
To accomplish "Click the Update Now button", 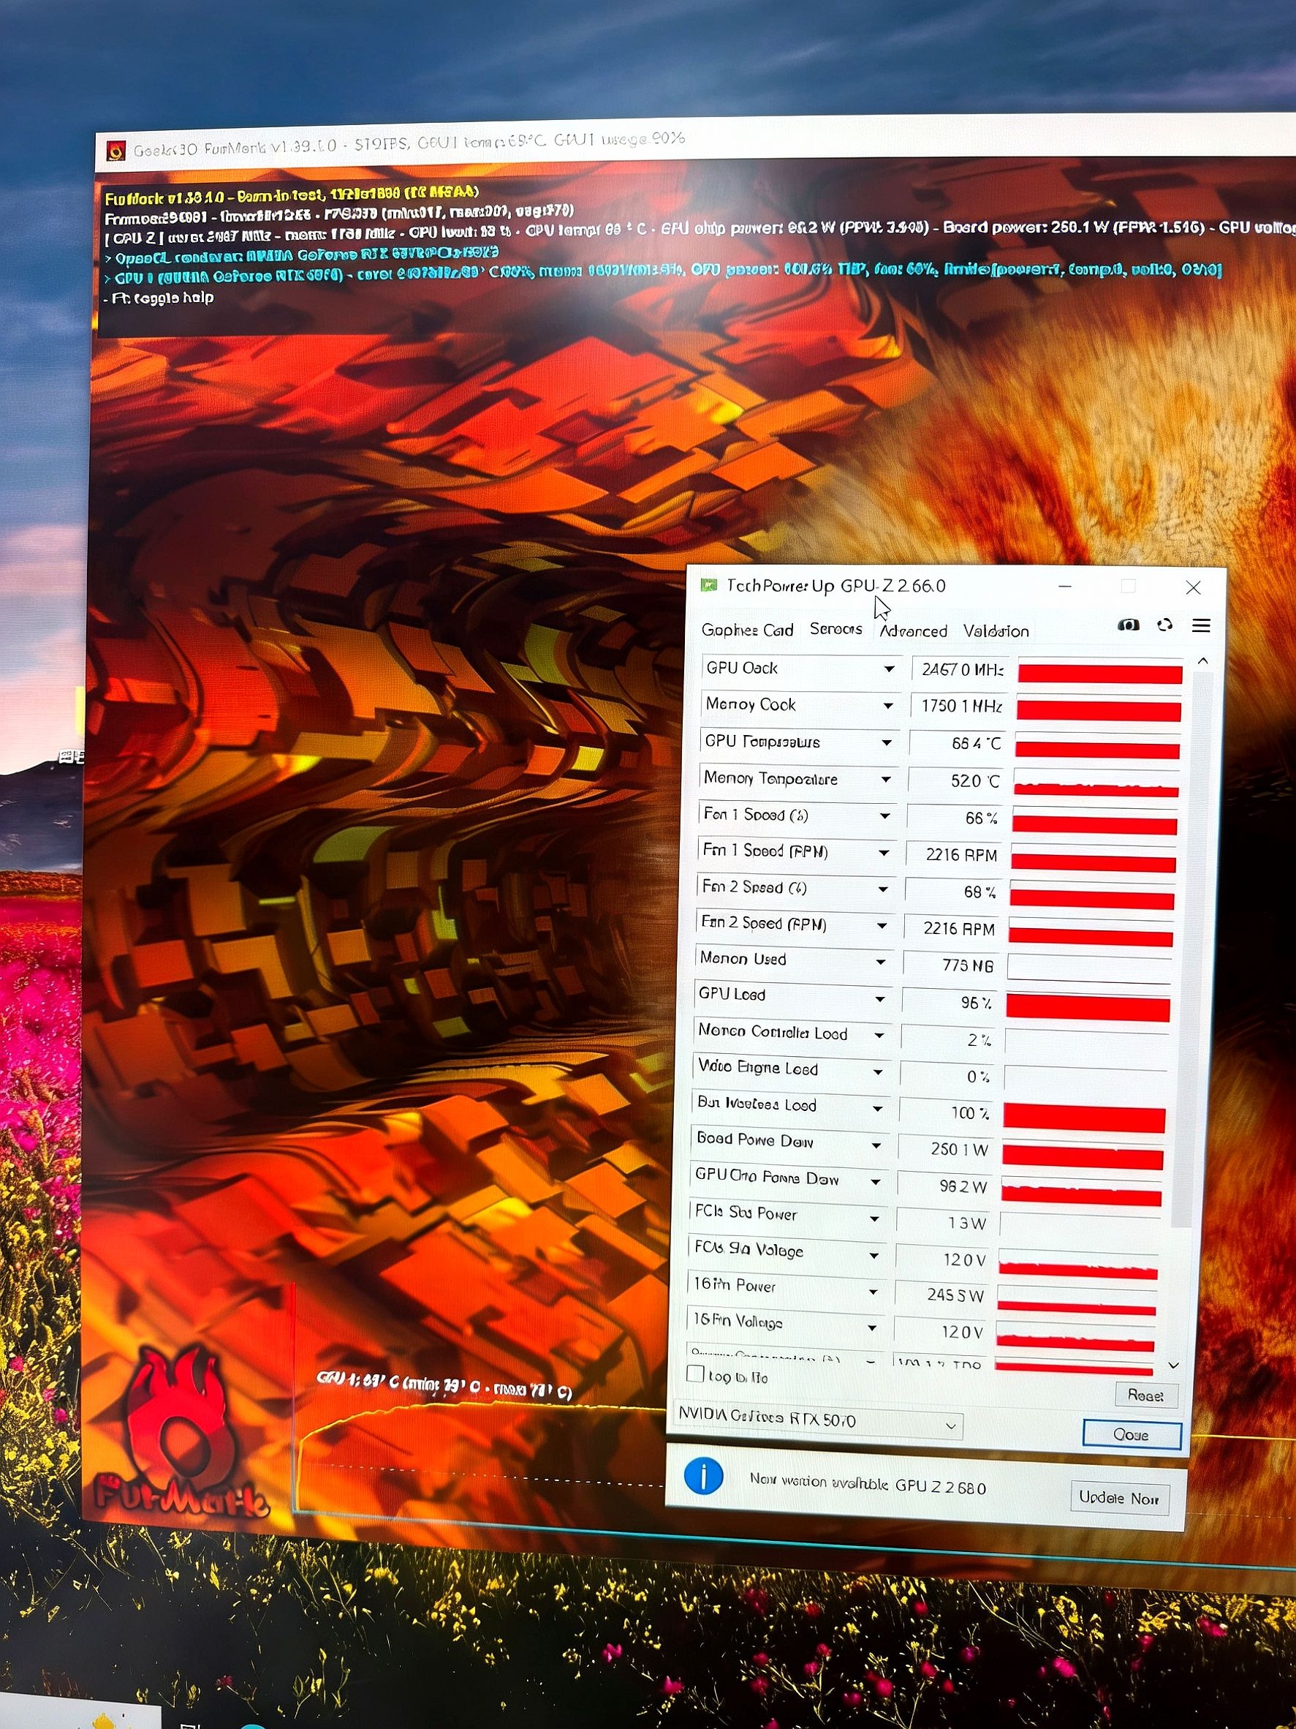I will pyautogui.click(x=1118, y=1498).
